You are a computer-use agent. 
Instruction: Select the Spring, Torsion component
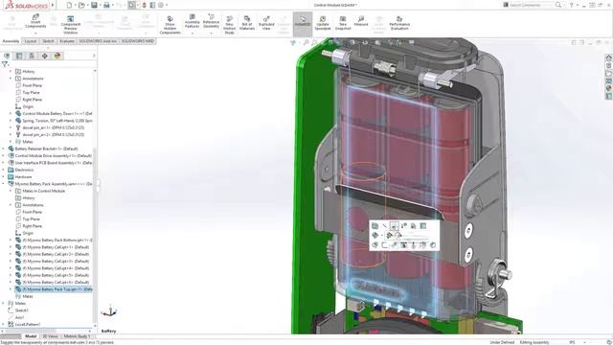point(57,121)
